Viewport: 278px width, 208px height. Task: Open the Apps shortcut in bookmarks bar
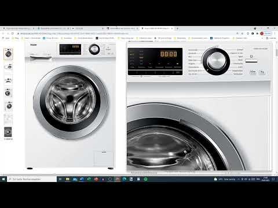6,38
